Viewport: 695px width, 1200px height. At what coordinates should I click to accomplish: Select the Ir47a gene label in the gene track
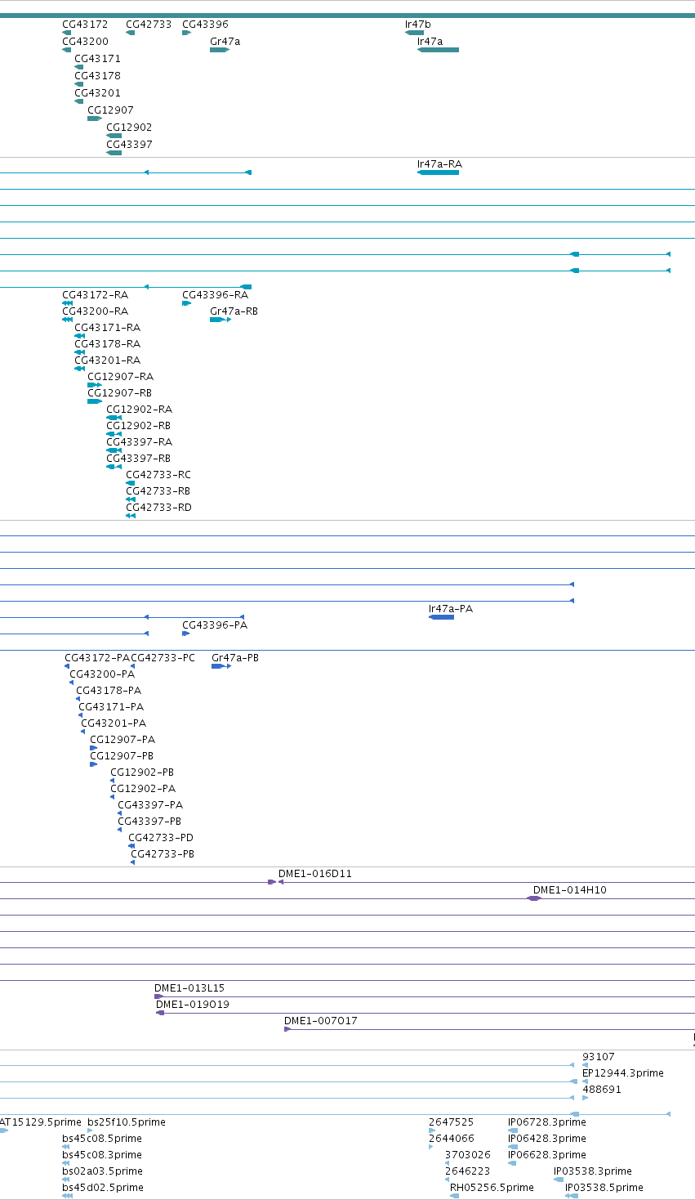click(x=430, y=42)
